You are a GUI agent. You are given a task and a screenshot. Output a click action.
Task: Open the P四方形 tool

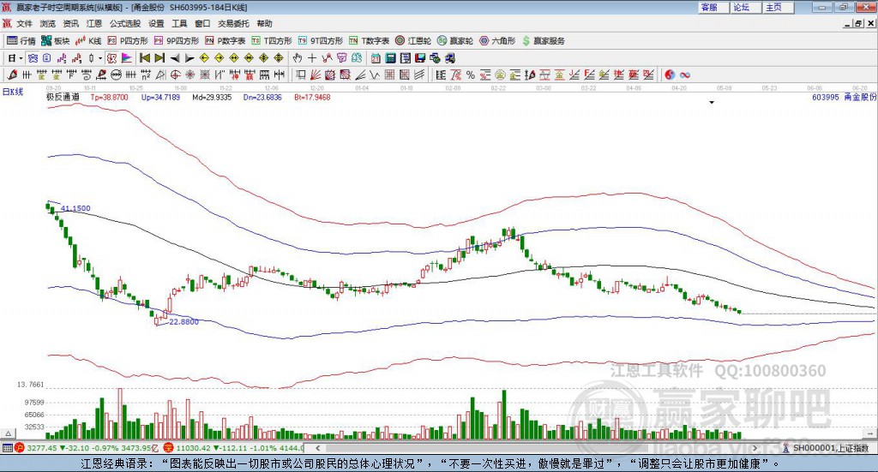pyautogui.click(x=128, y=41)
